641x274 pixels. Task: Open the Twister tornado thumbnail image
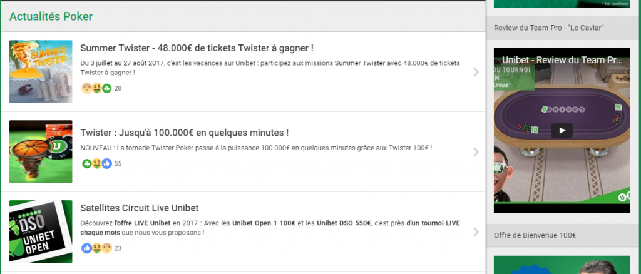click(x=41, y=151)
